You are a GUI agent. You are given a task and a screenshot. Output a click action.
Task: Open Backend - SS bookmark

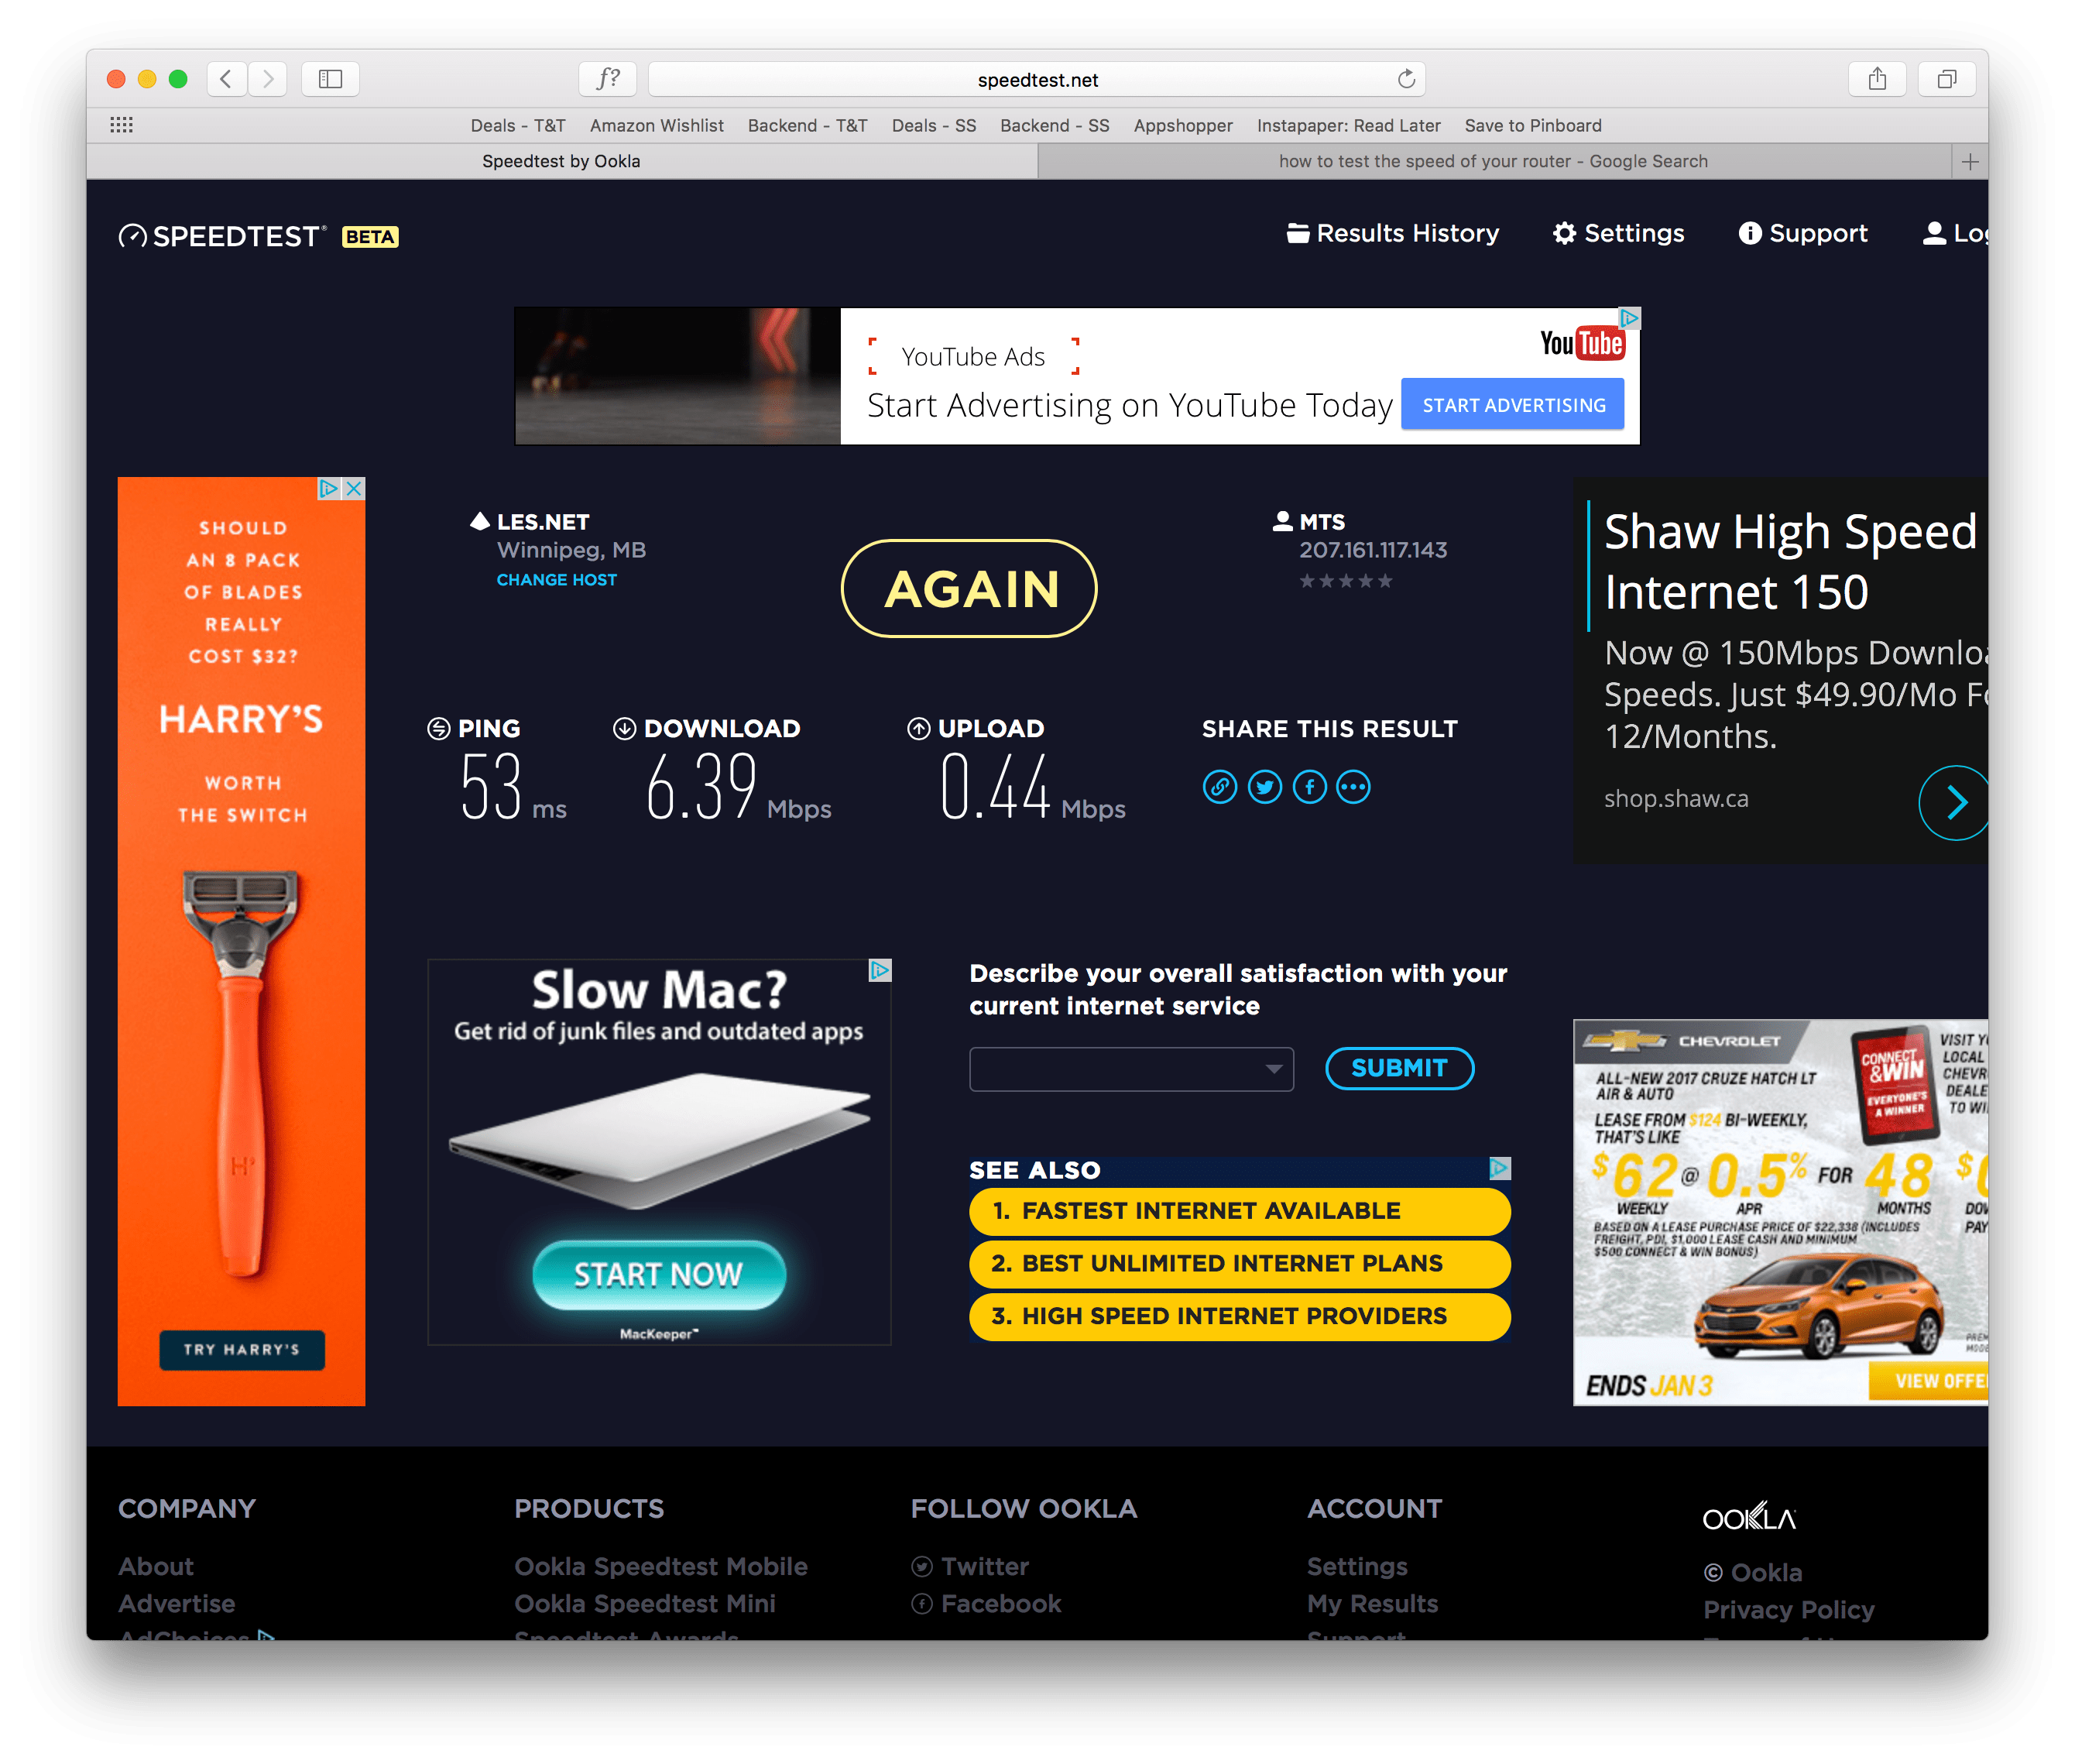1054,125
